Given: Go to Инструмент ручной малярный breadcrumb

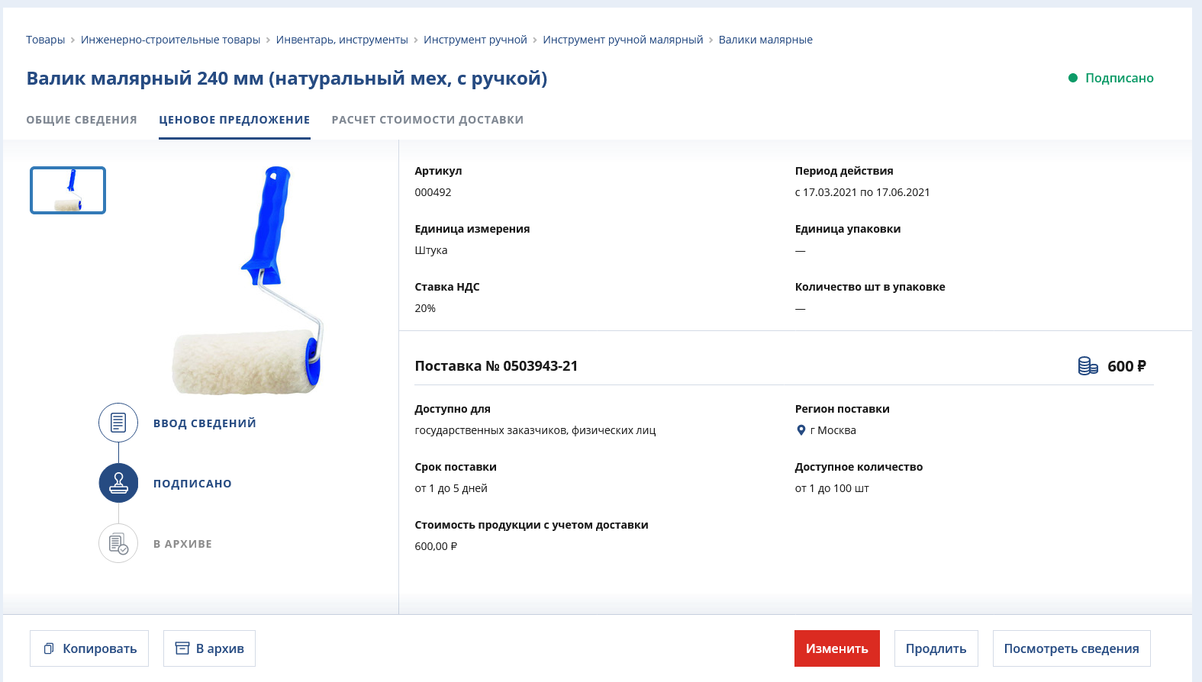Looking at the screenshot, I should pos(623,40).
